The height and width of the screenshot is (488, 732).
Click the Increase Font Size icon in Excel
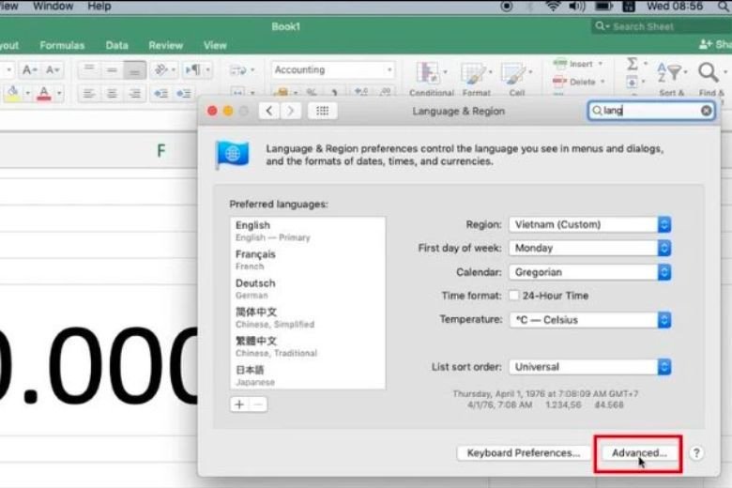click(29, 70)
